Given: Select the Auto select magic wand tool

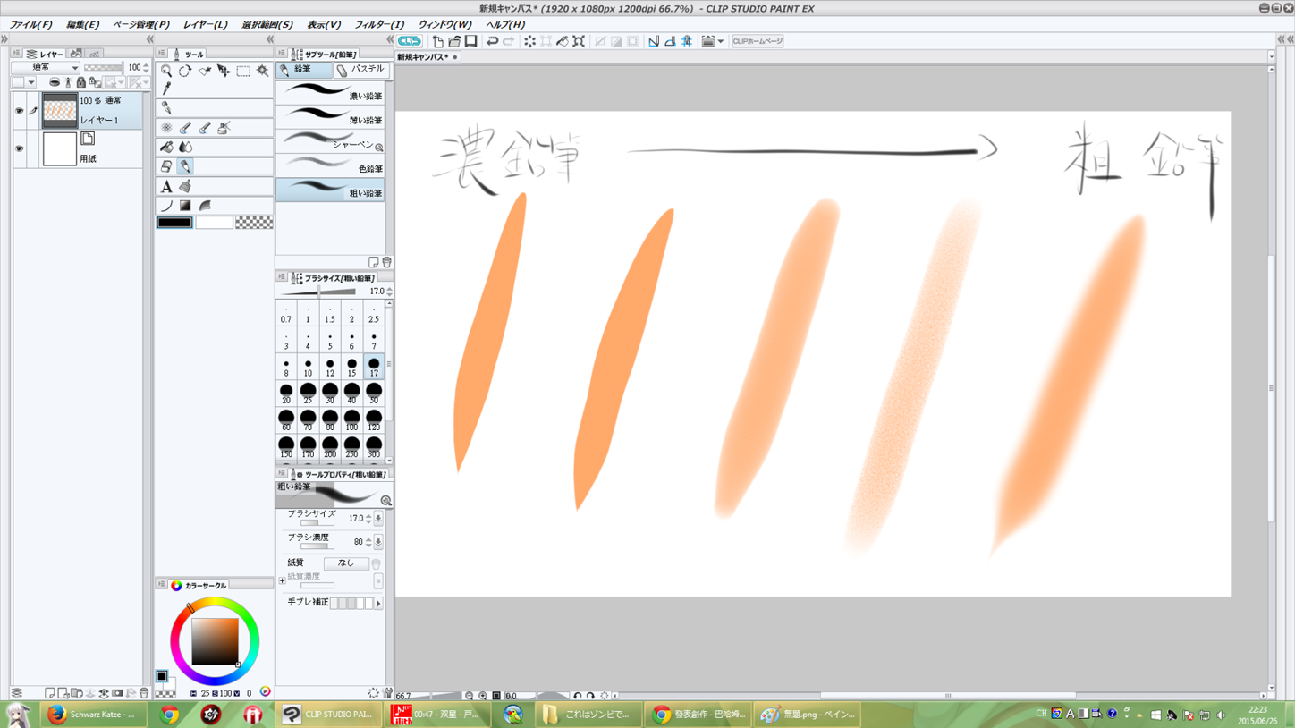Looking at the screenshot, I should coord(262,71).
